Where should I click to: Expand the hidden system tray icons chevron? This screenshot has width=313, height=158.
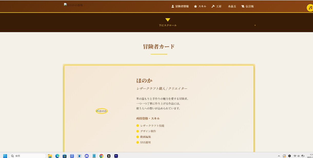coord(279,156)
